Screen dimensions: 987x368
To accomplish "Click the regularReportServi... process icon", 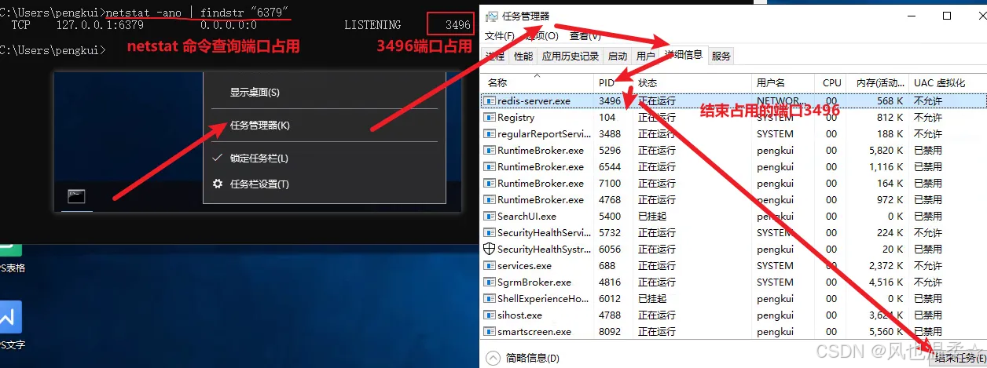I will (x=490, y=134).
